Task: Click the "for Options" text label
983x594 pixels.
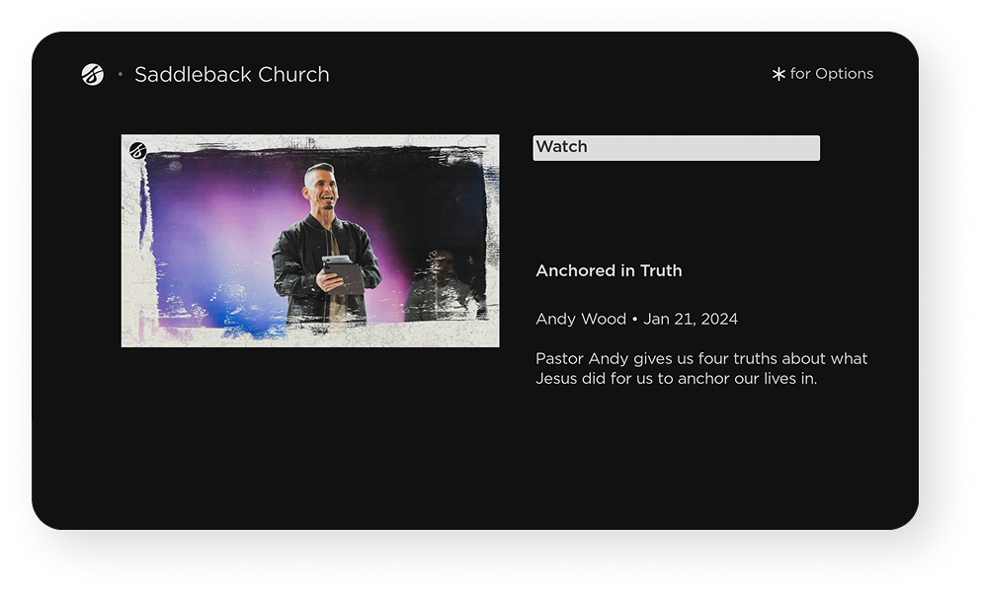Action: 832,74
